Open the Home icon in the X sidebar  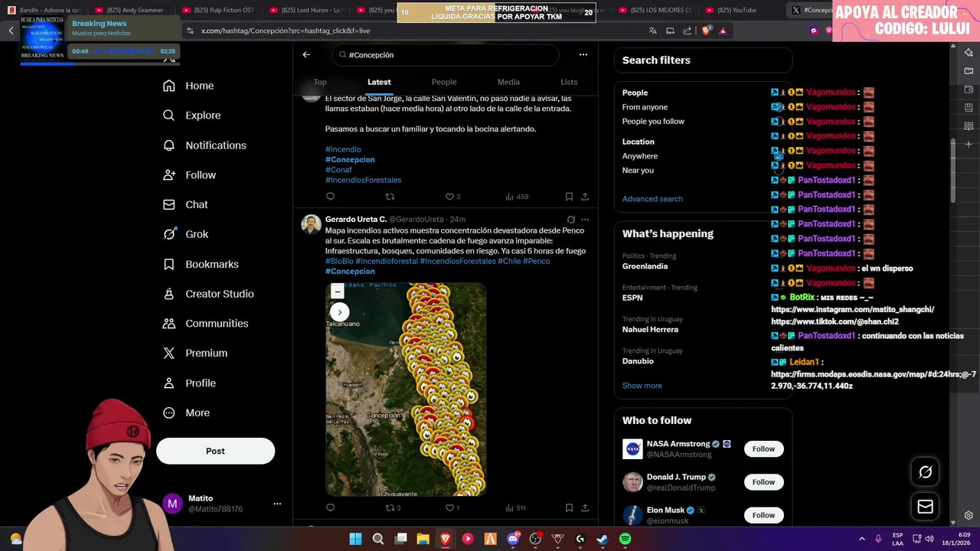pyautogui.click(x=169, y=86)
